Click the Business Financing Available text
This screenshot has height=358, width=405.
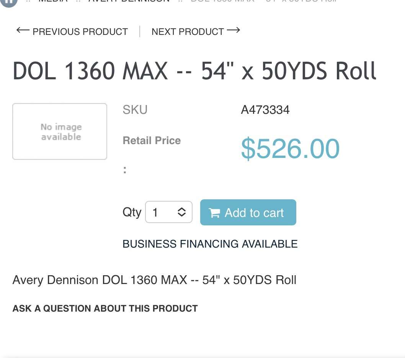point(210,244)
